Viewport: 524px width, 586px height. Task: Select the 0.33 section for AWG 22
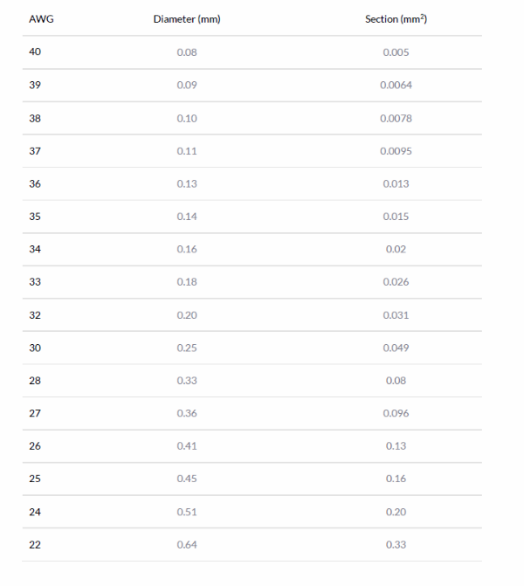396,545
